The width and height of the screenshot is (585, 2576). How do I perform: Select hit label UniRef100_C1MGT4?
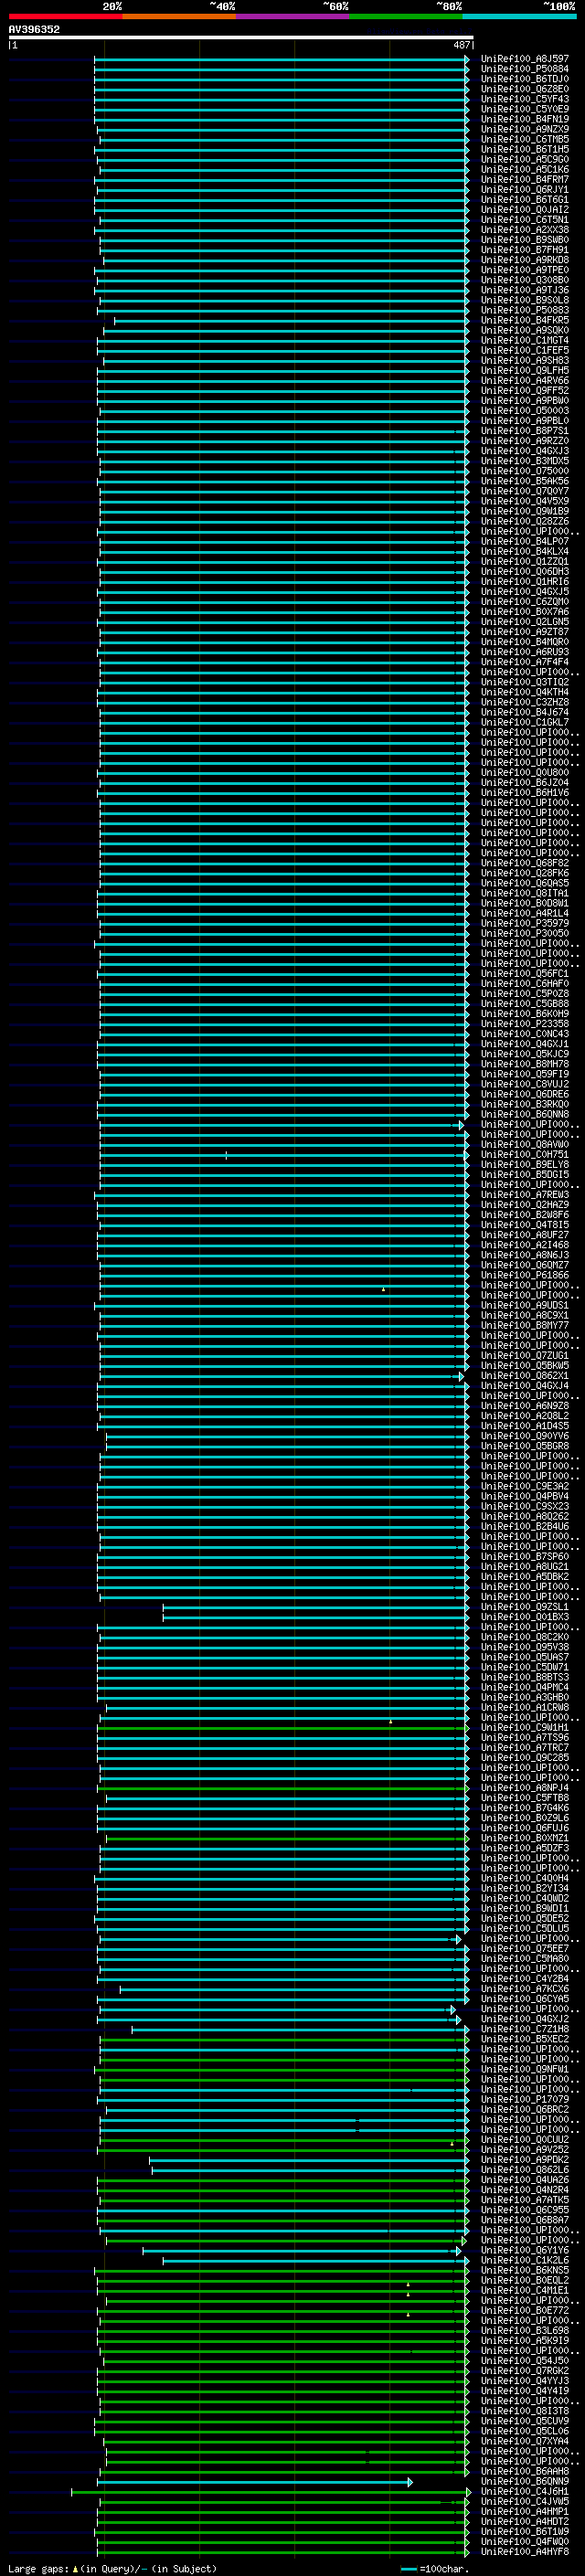click(524, 340)
